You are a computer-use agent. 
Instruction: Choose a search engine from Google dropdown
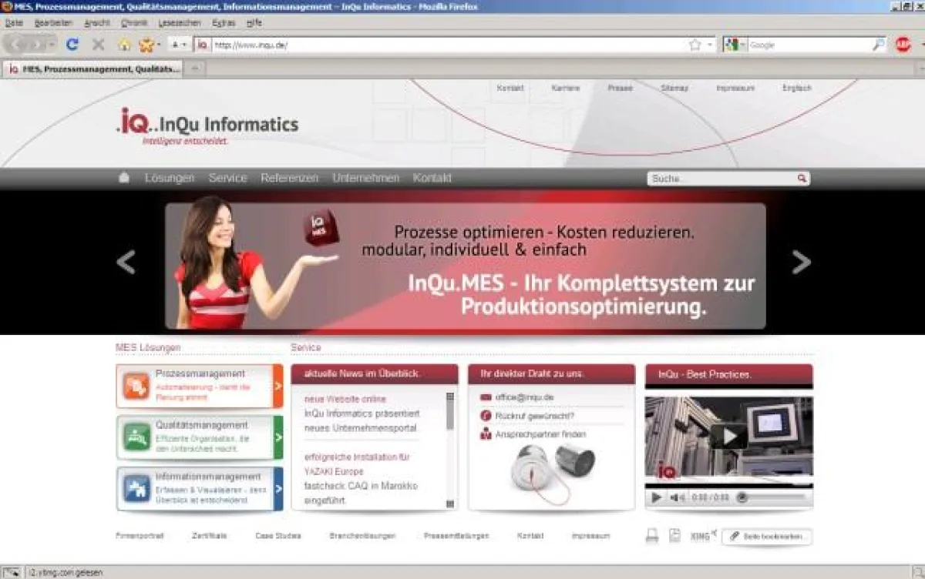(735, 45)
